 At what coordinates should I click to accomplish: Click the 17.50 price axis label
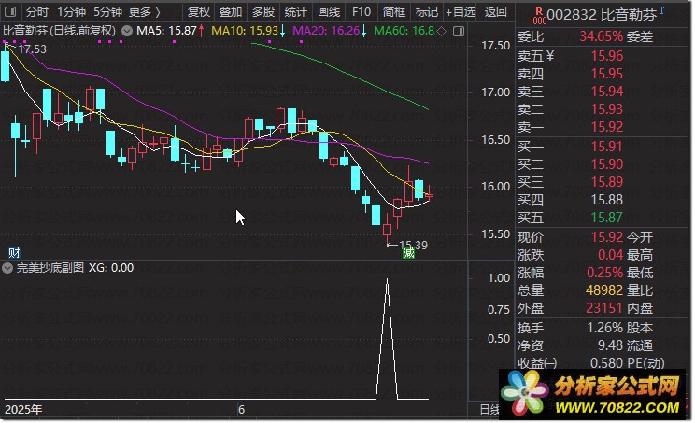[x=495, y=46]
